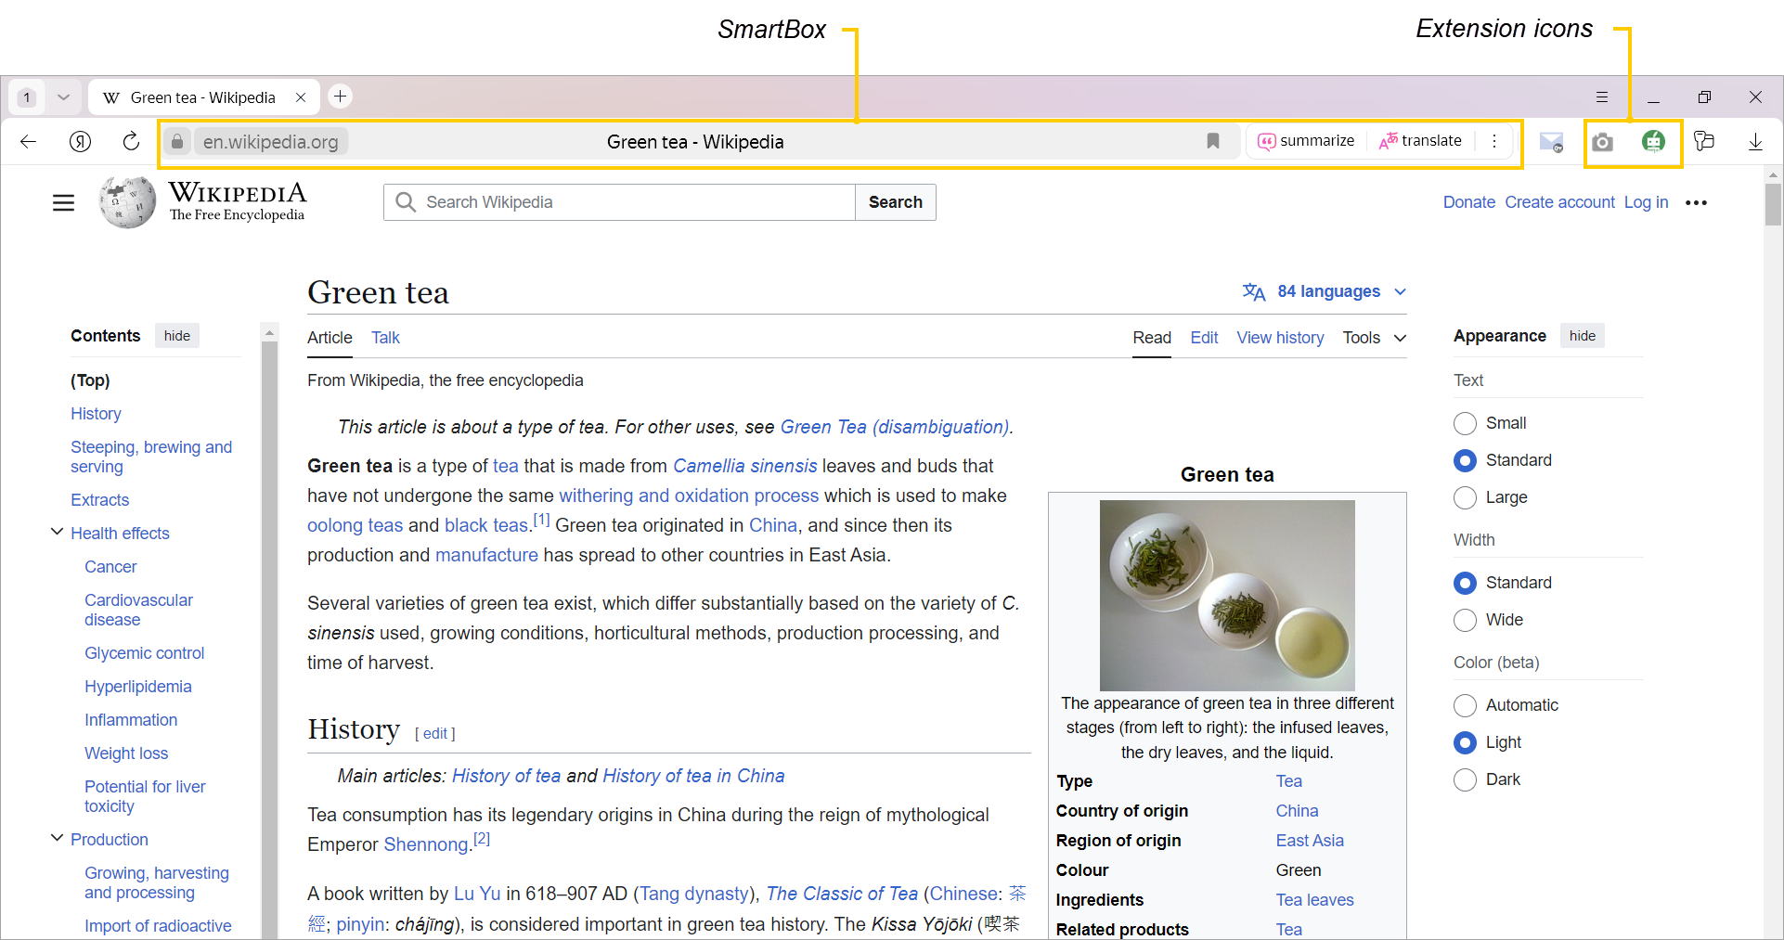This screenshot has width=1784, height=940.
Task: Open the downloads arrow icon
Action: (1755, 141)
